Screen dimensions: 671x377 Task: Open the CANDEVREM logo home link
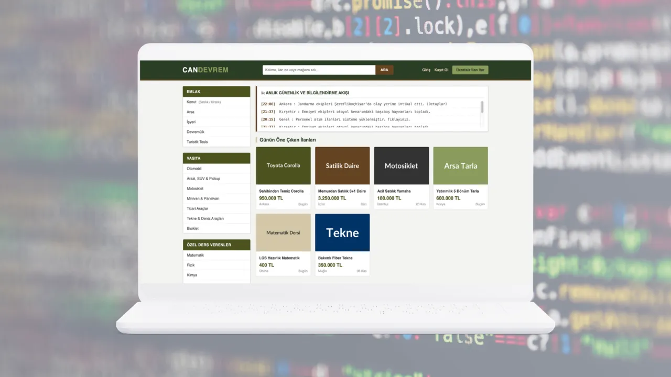(205, 70)
